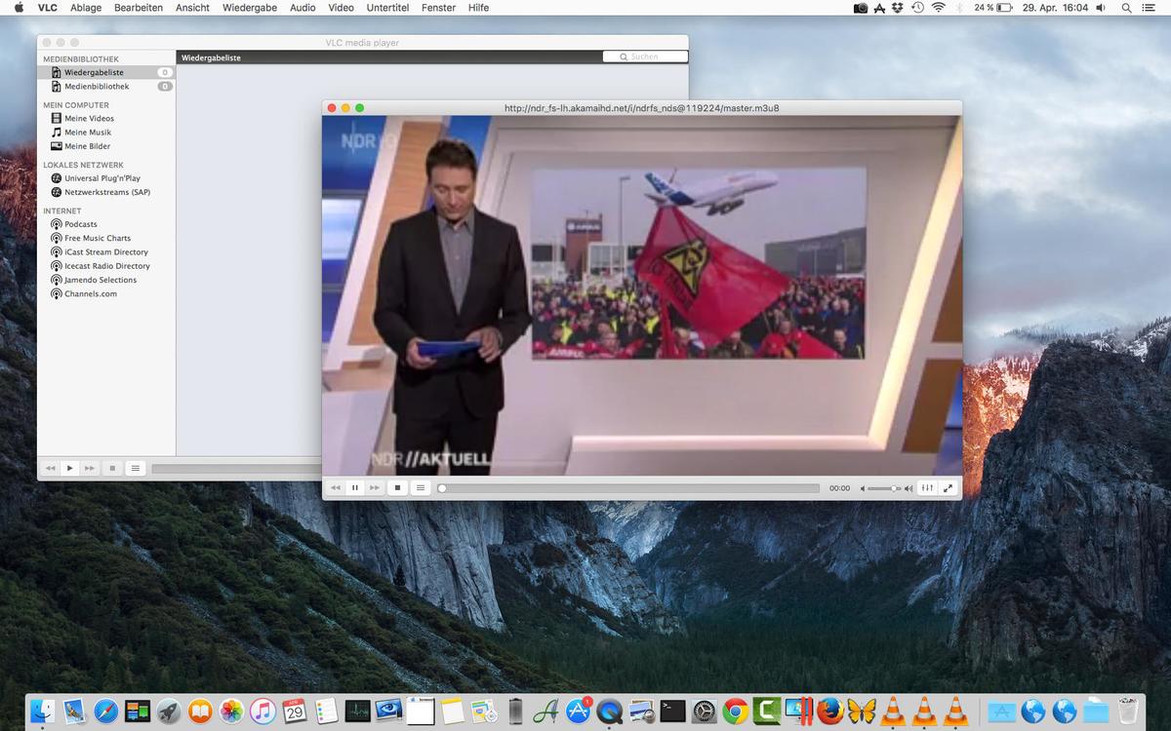Mute audio via small speaker icon
The height and width of the screenshot is (731, 1171).
pos(863,488)
